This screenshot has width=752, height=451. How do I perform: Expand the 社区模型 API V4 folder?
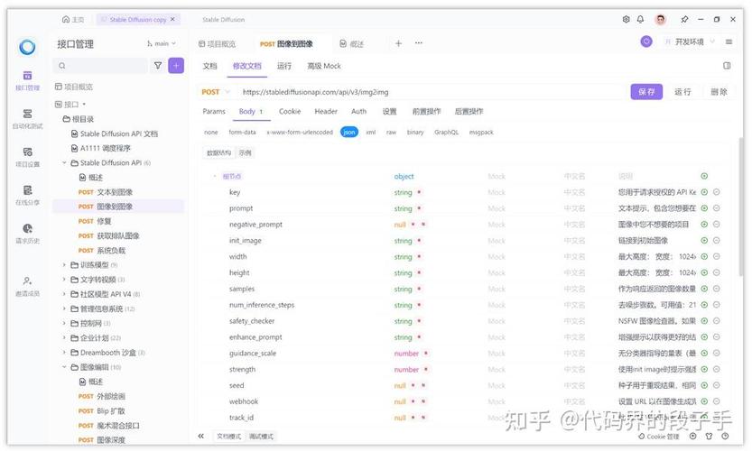pos(64,294)
